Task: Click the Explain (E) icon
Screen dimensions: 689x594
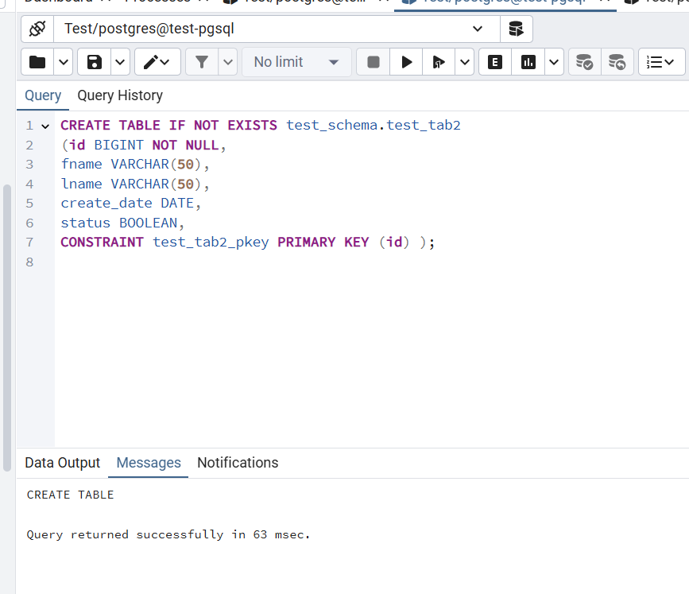Action: pyautogui.click(x=495, y=62)
